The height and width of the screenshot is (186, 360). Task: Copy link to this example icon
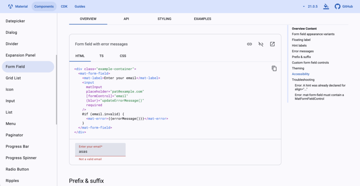pyautogui.click(x=250, y=44)
